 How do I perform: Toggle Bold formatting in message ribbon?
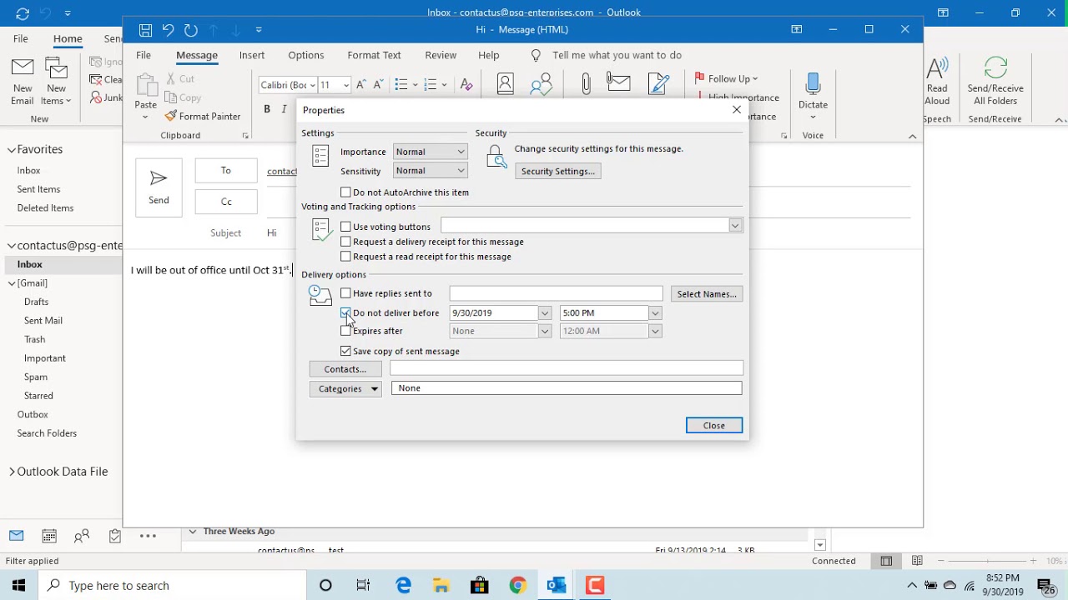(267, 109)
